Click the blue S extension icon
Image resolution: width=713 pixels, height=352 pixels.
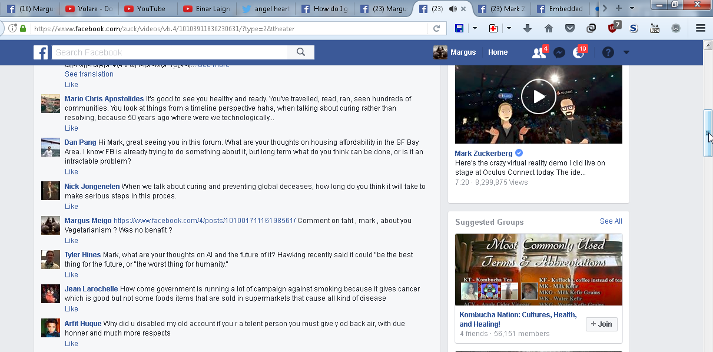coord(634,28)
